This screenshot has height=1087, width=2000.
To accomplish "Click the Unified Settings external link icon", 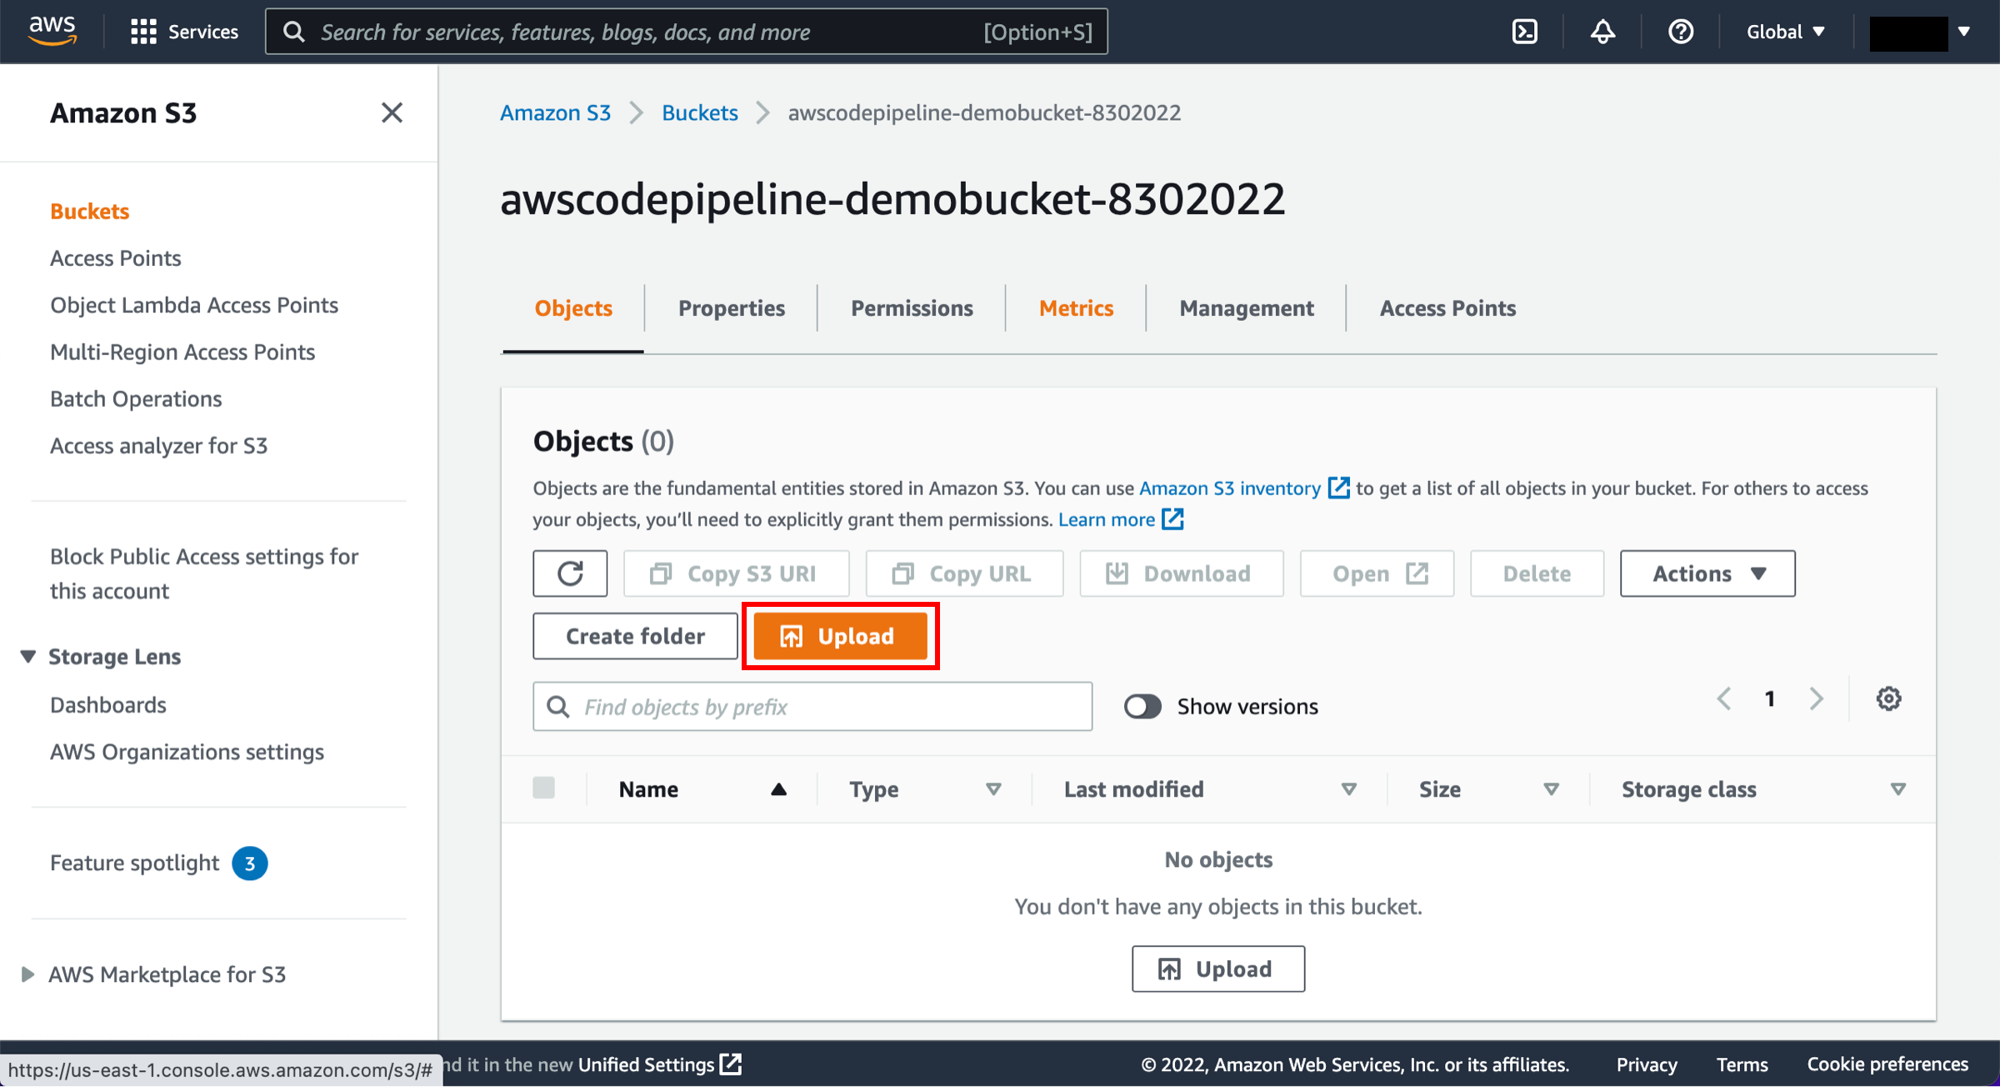I will 731,1064.
